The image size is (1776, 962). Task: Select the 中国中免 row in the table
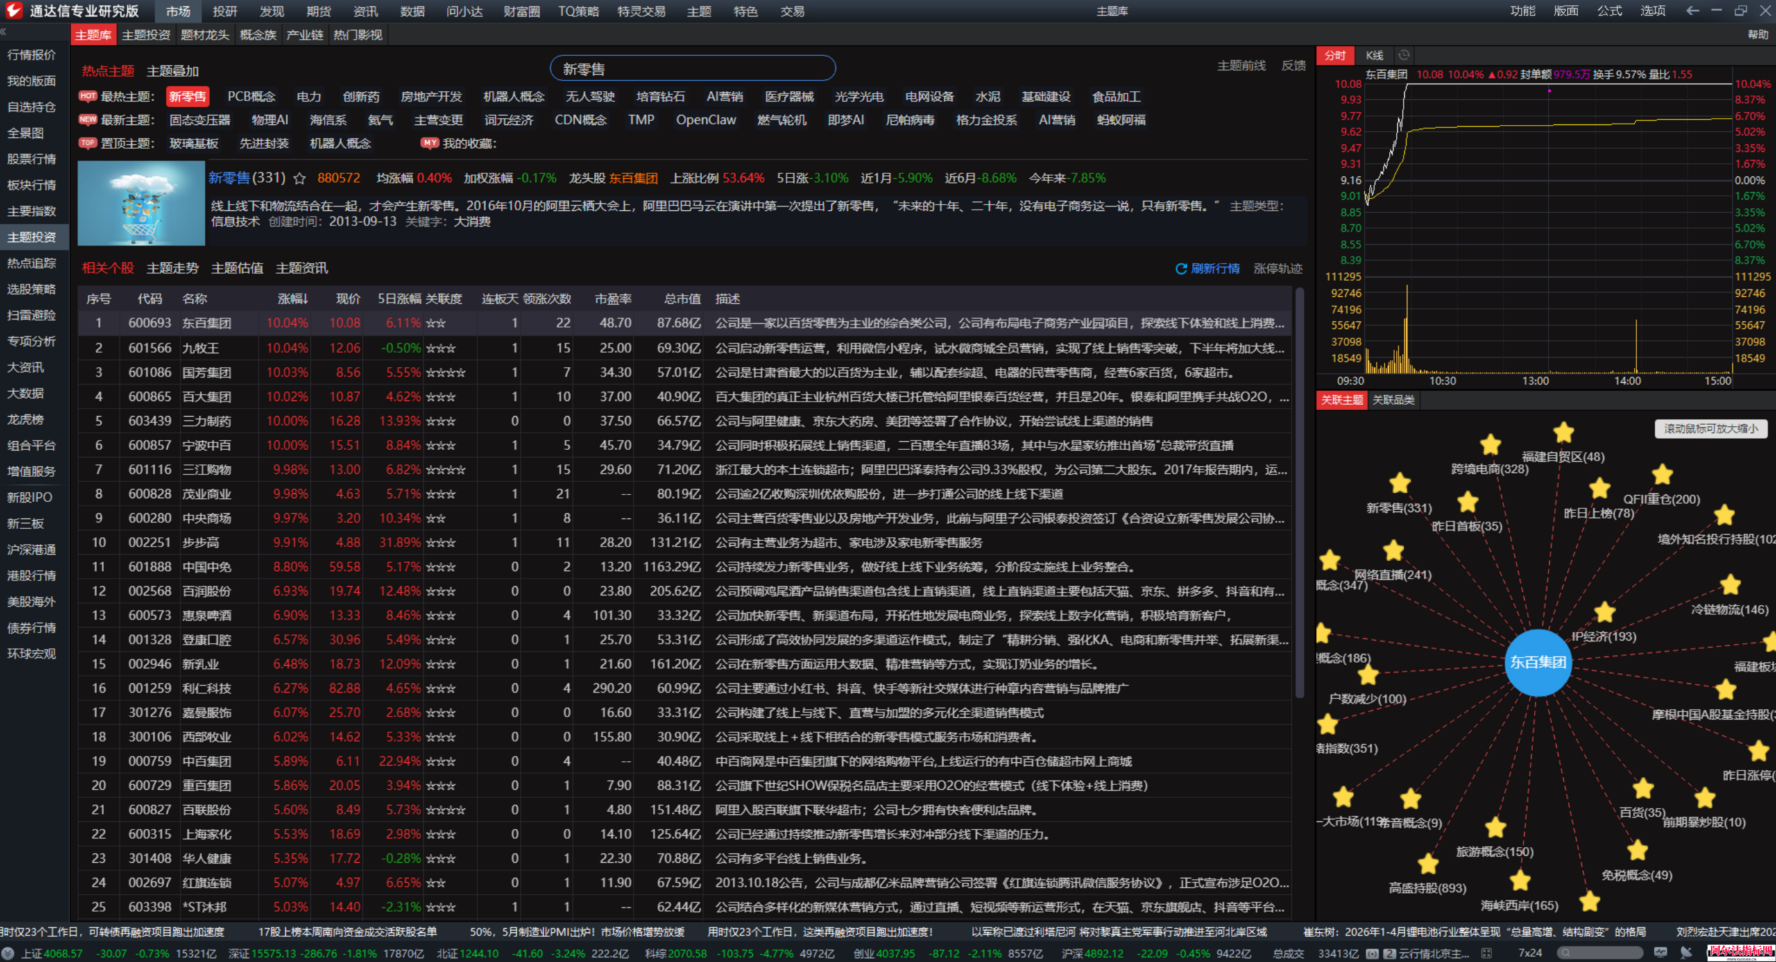coord(684,567)
